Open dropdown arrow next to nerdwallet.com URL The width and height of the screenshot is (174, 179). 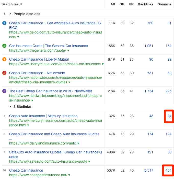coord(32,100)
